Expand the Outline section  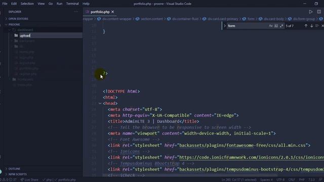click(x=14, y=169)
